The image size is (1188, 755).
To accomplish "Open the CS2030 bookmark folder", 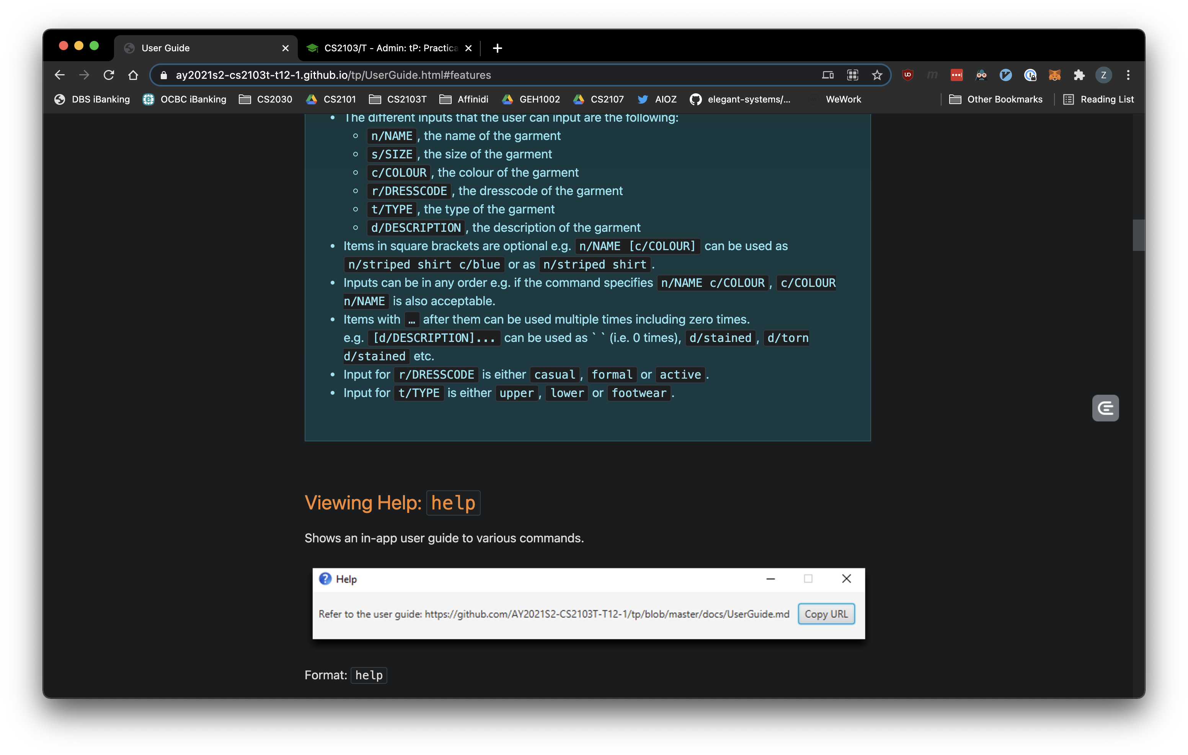I will [x=266, y=99].
